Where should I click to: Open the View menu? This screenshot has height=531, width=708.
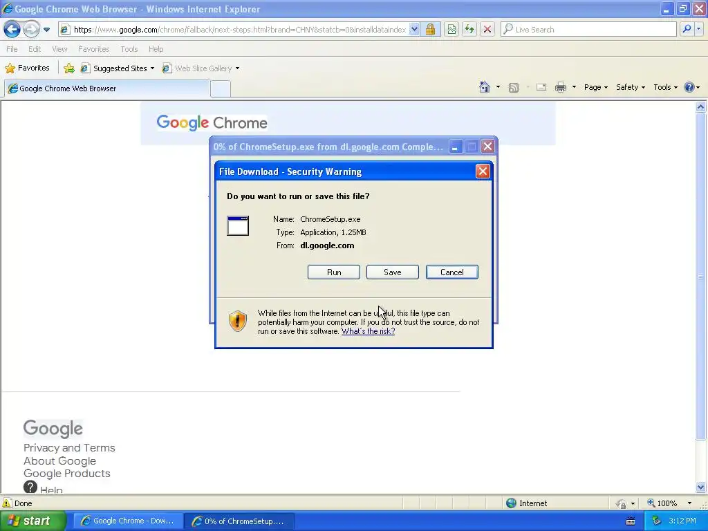tap(59, 49)
